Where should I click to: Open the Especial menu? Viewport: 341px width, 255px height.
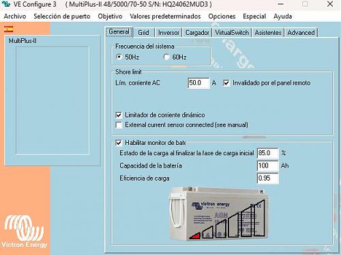(254, 16)
